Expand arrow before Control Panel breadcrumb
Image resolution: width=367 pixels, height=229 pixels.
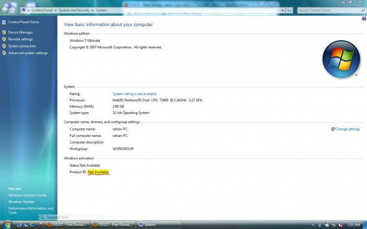point(28,10)
